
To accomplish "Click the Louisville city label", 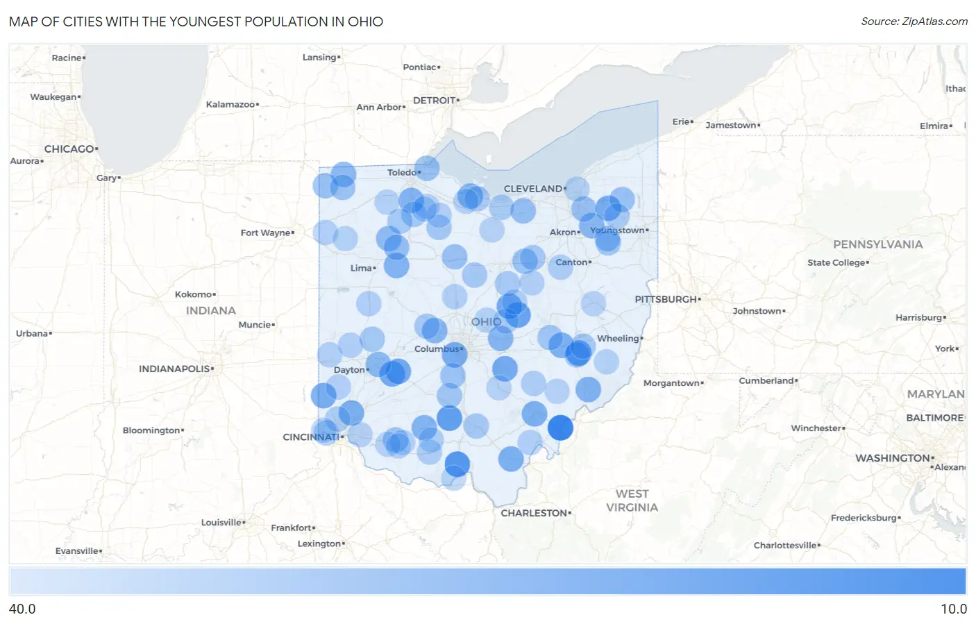I will [x=221, y=523].
